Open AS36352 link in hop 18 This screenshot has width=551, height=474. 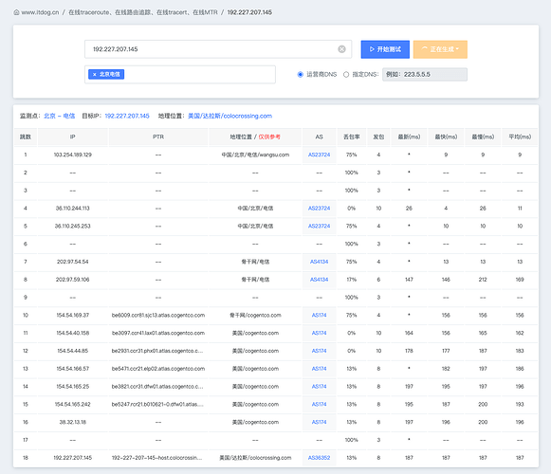(x=319, y=458)
